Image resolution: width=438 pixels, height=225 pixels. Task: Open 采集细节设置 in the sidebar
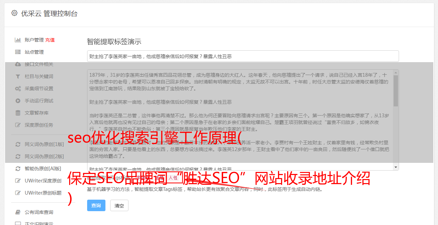pos(39,89)
